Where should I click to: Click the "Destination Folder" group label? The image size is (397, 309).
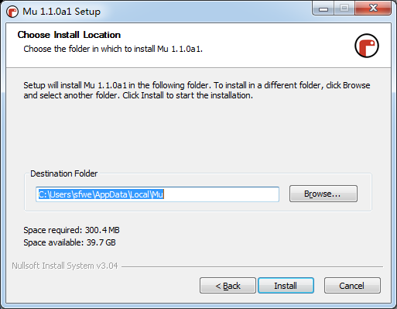pyautogui.click(x=64, y=173)
